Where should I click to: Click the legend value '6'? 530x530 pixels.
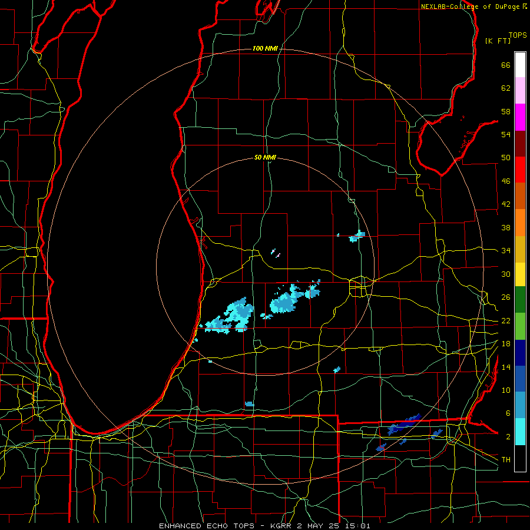[x=508, y=413]
